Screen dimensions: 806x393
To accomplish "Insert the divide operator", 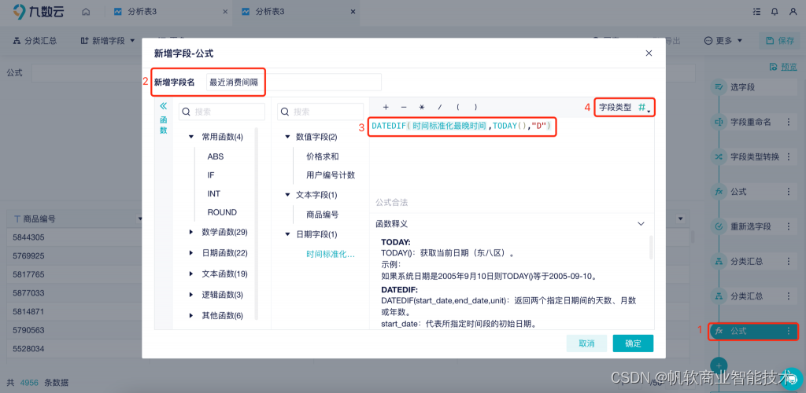I will (439, 107).
